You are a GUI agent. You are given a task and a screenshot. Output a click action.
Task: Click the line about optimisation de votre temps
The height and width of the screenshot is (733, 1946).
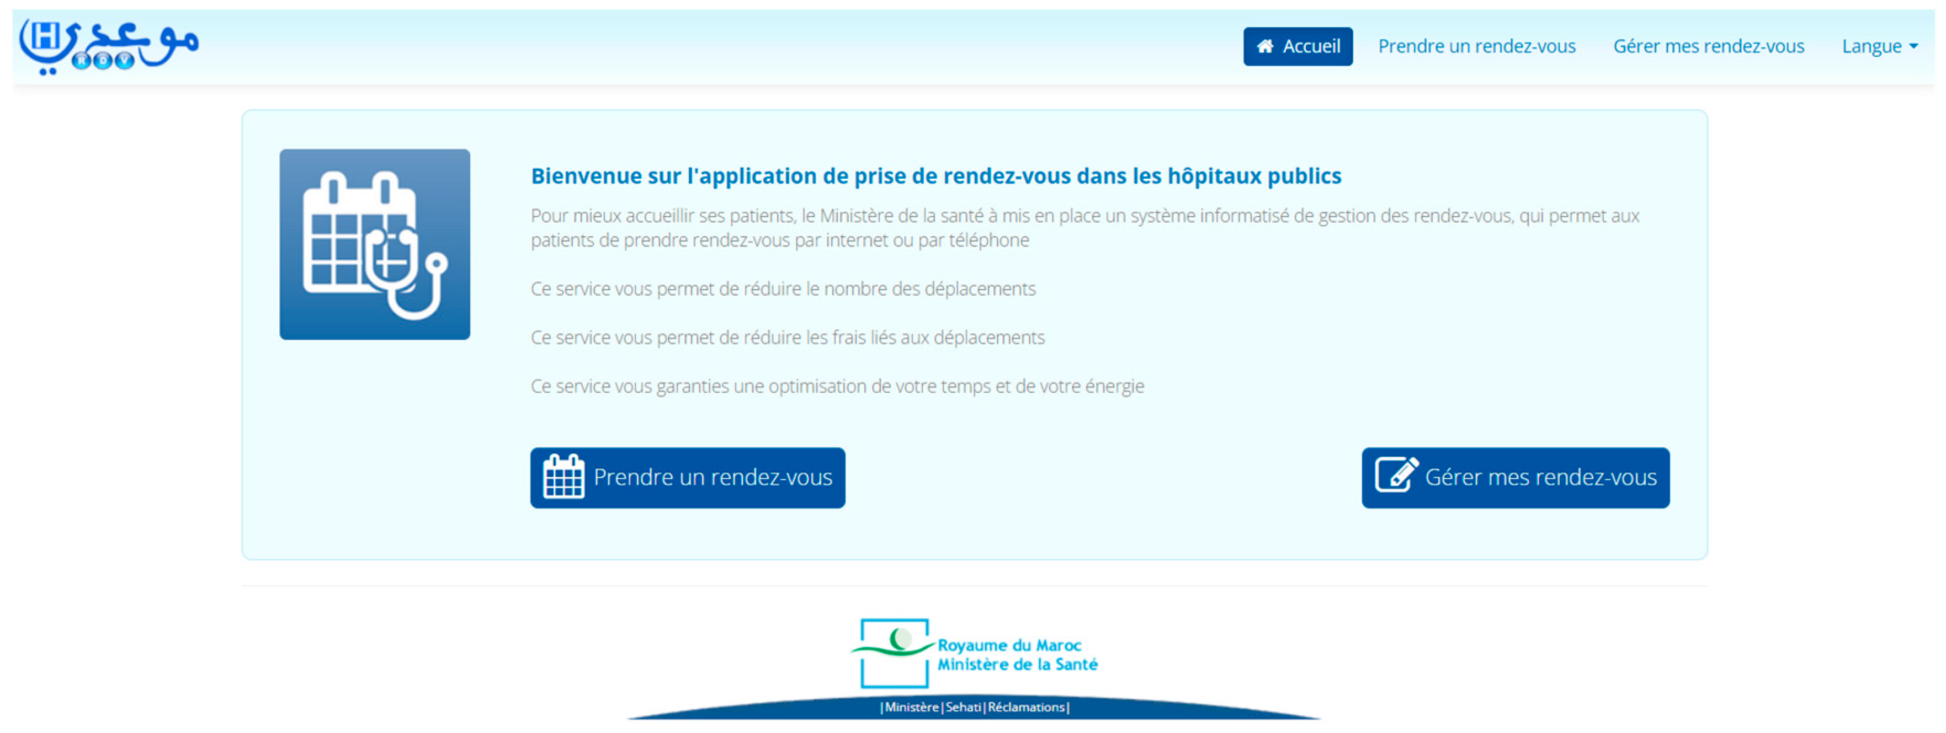[837, 387]
